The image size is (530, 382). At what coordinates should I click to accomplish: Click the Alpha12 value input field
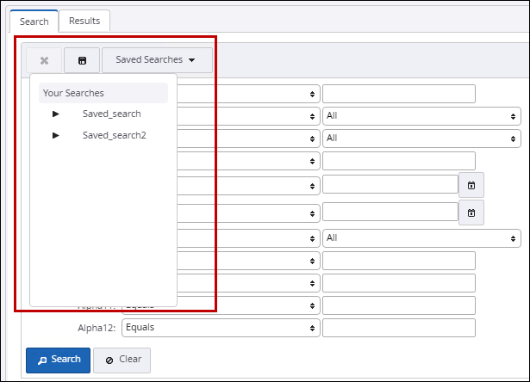pos(399,328)
